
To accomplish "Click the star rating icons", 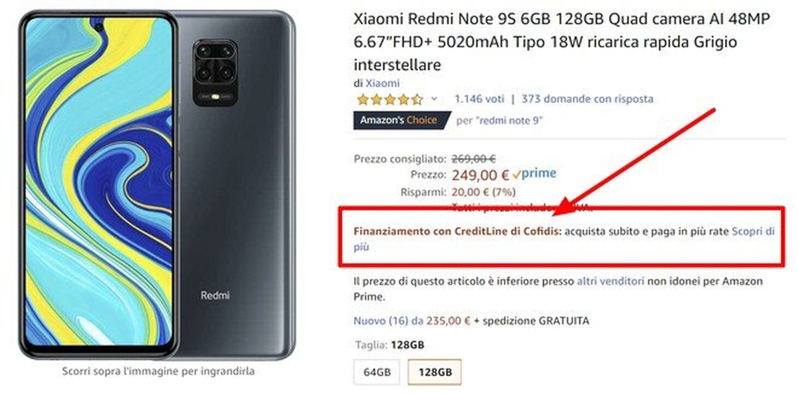I will 390,100.
